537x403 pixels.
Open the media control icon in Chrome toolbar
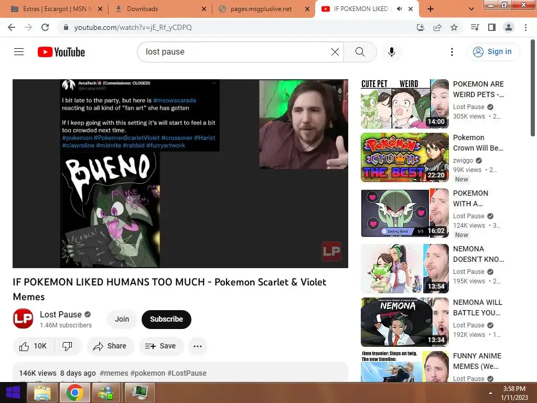click(x=475, y=27)
